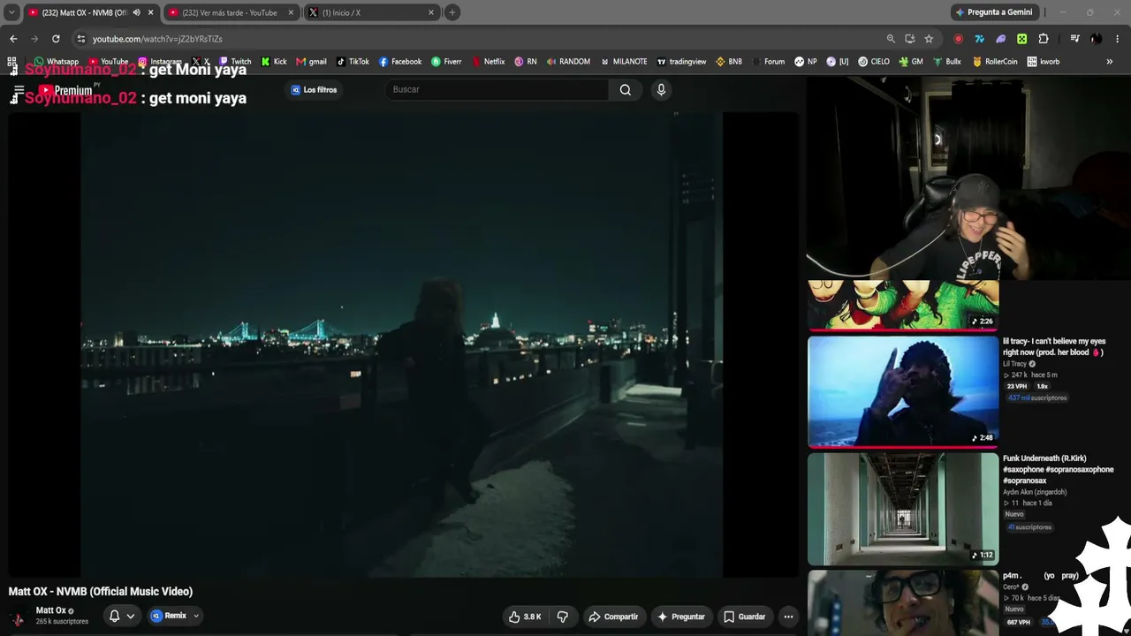Image resolution: width=1131 pixels, height=636 pixels.
Task: Open the YouTube guide hamburger menu
Action: click(18, 90)
